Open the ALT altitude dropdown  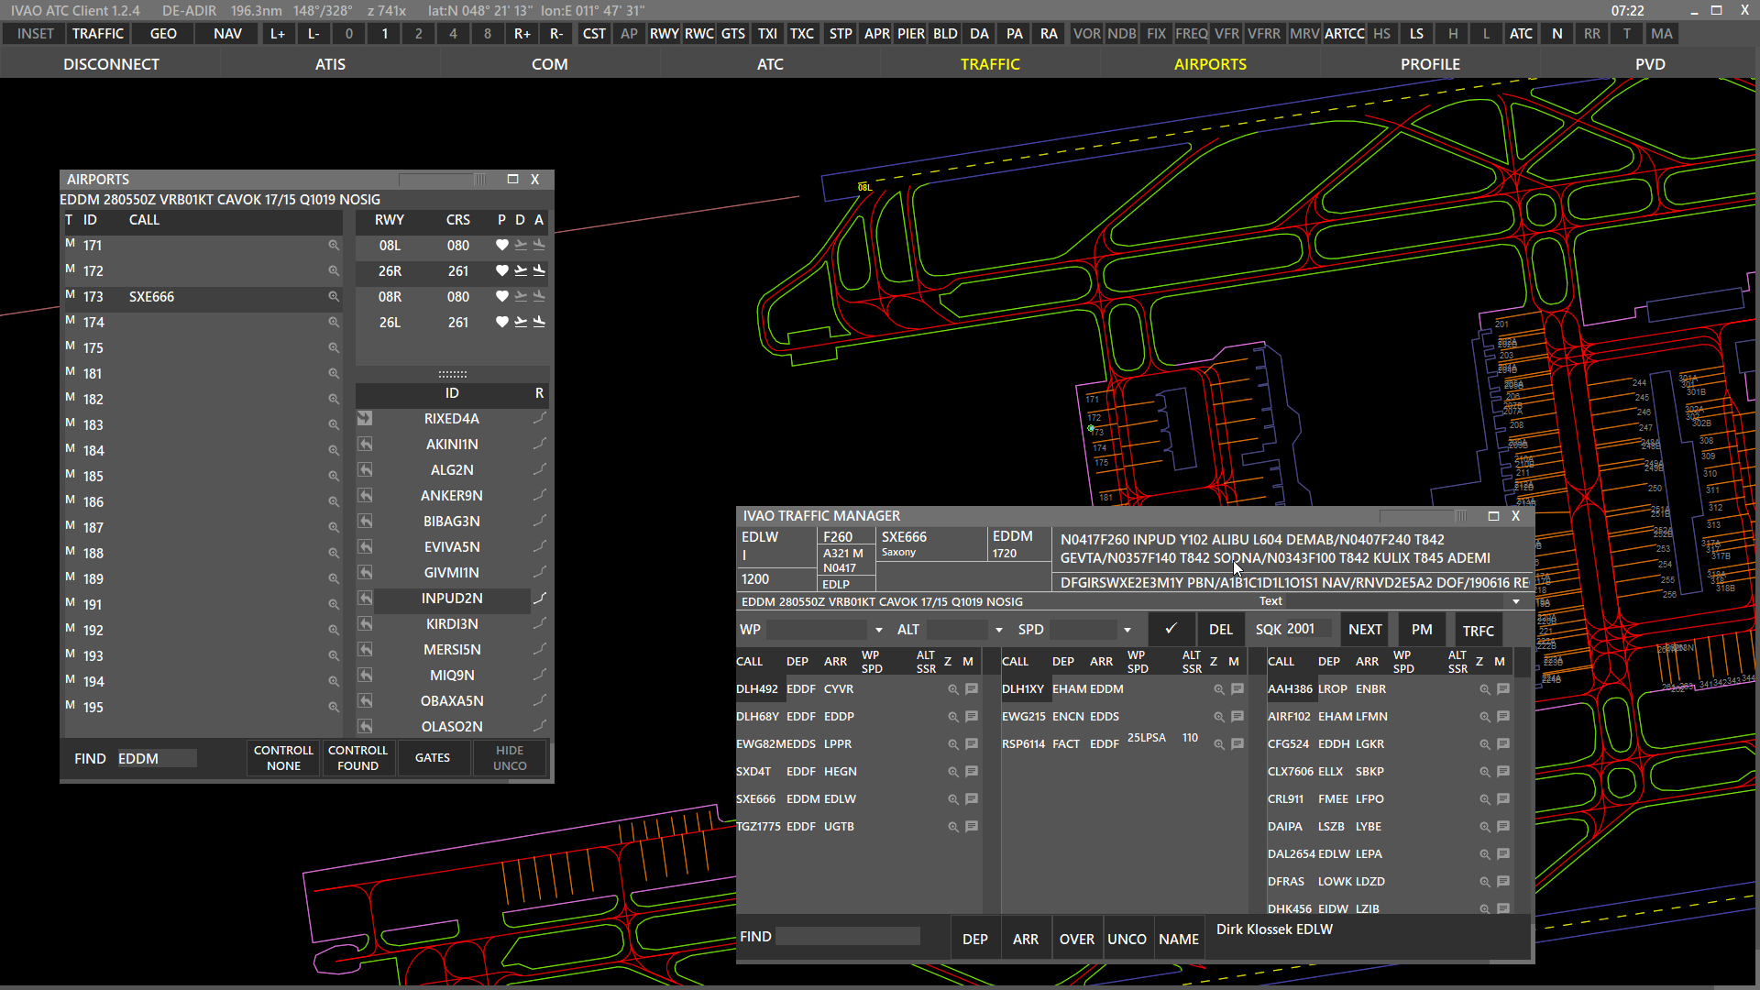tap(999, 631)
